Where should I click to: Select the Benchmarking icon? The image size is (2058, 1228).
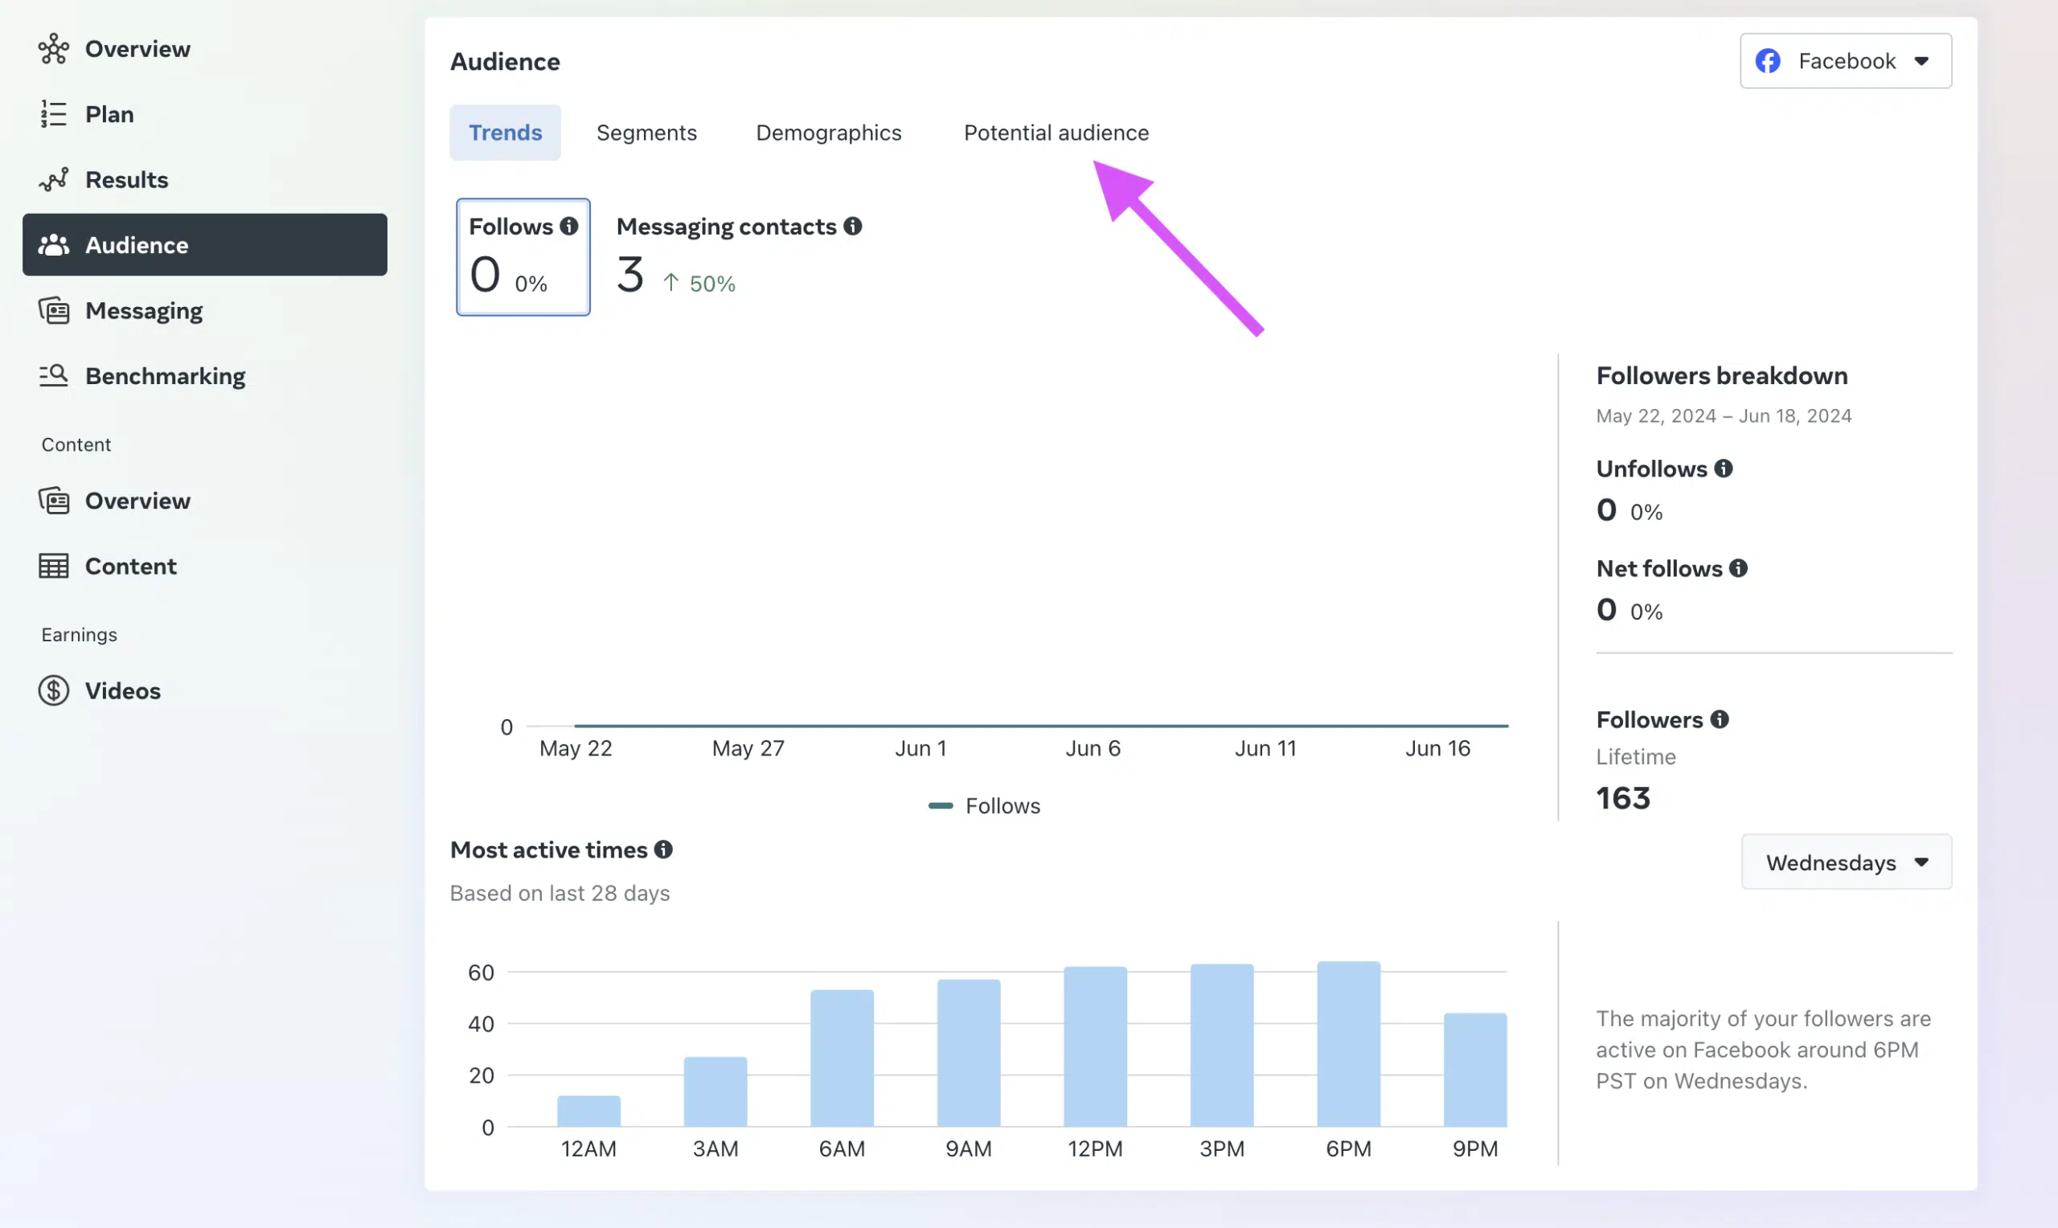(53, 375)
